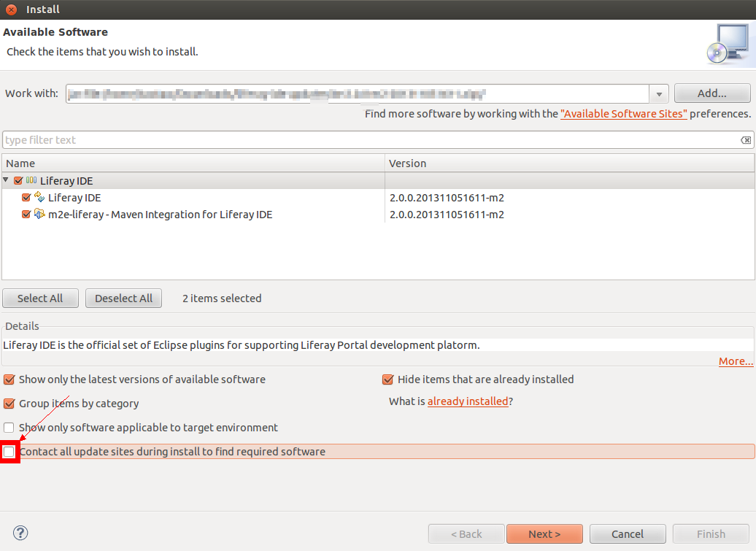The width and height of the screenshot is (756, 551).
Task: Clear the filter text using the clear icon
Action: pos(745,140)
